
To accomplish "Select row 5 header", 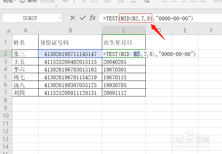I will point(6,77).
